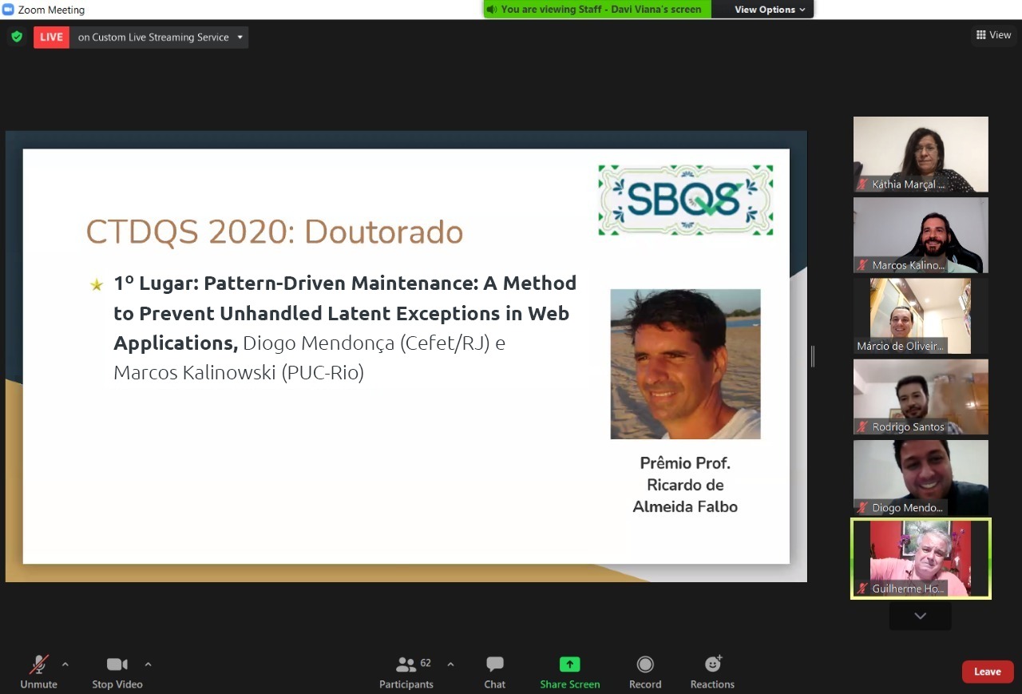Select Rodrigo Santos video thumbnail
1022x694 pixels.
tap(921, 396)
